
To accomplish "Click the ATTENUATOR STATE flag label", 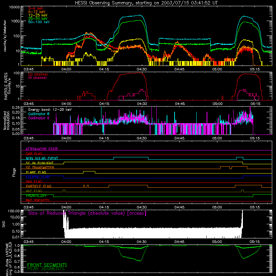I will 42,149.
